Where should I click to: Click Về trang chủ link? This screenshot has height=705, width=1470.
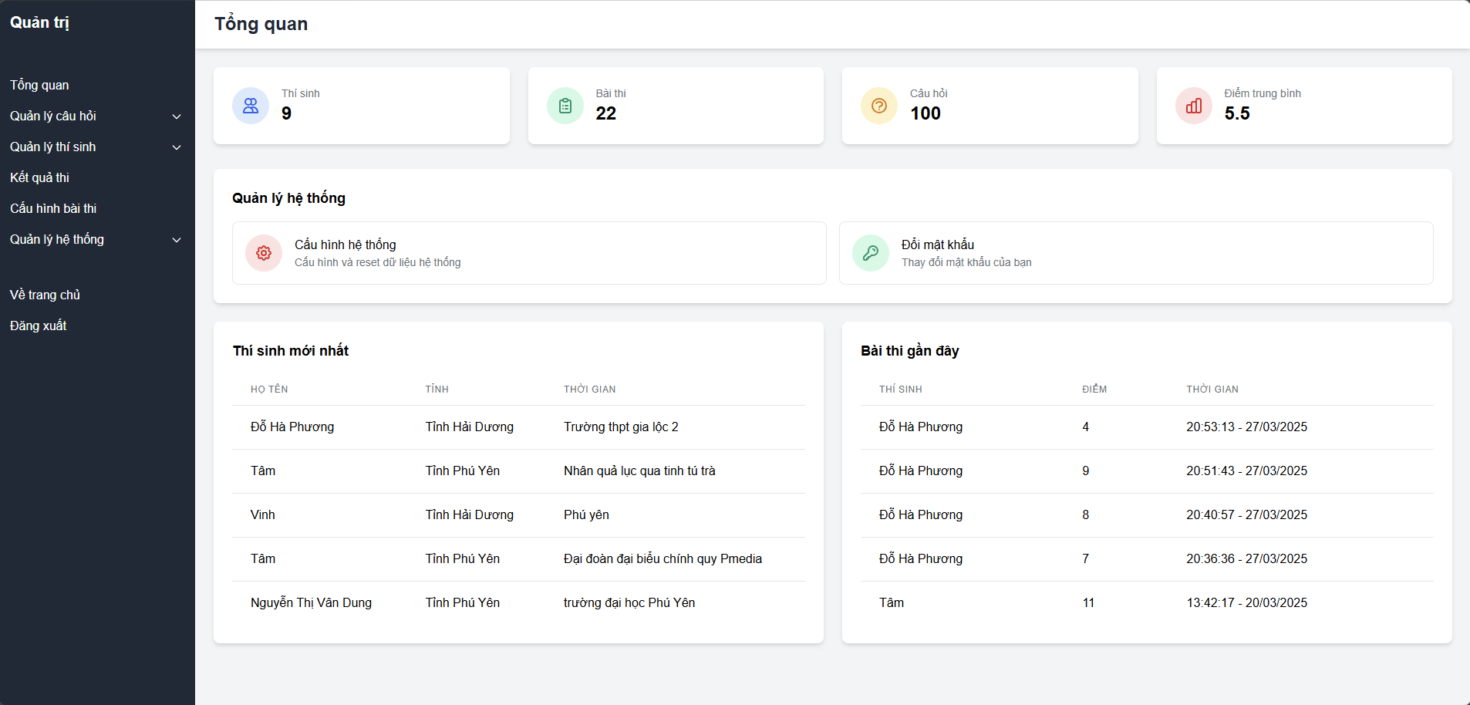(45, 295)
